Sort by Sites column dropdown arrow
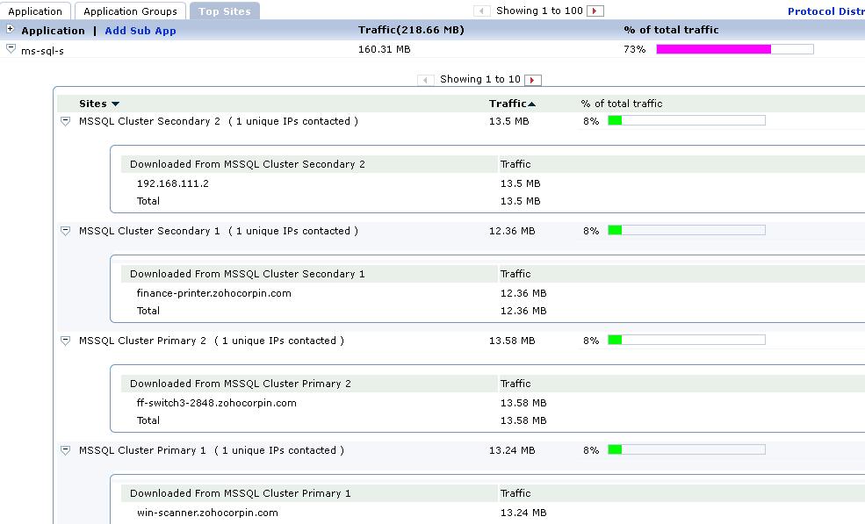Screen dimensions: 865x524 tap(115, 104)
